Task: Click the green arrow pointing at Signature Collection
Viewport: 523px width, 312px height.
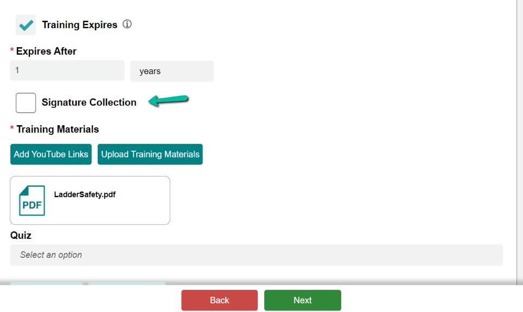Action: point(168,100)
